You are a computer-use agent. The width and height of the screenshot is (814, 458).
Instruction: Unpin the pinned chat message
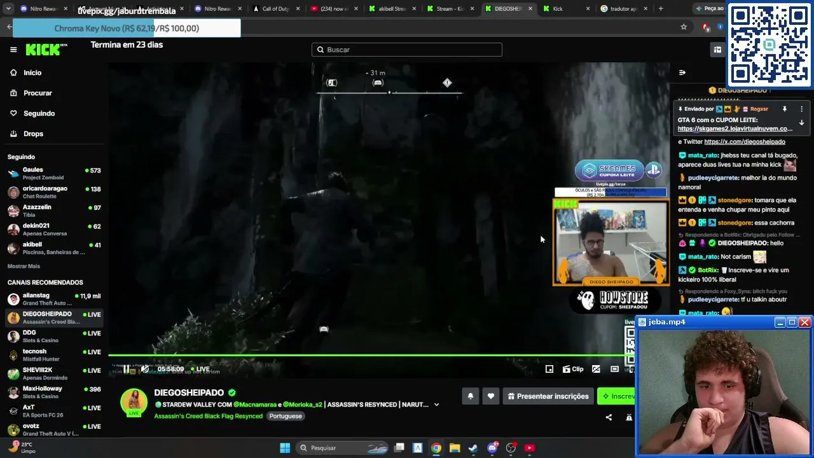pos(785,109)
